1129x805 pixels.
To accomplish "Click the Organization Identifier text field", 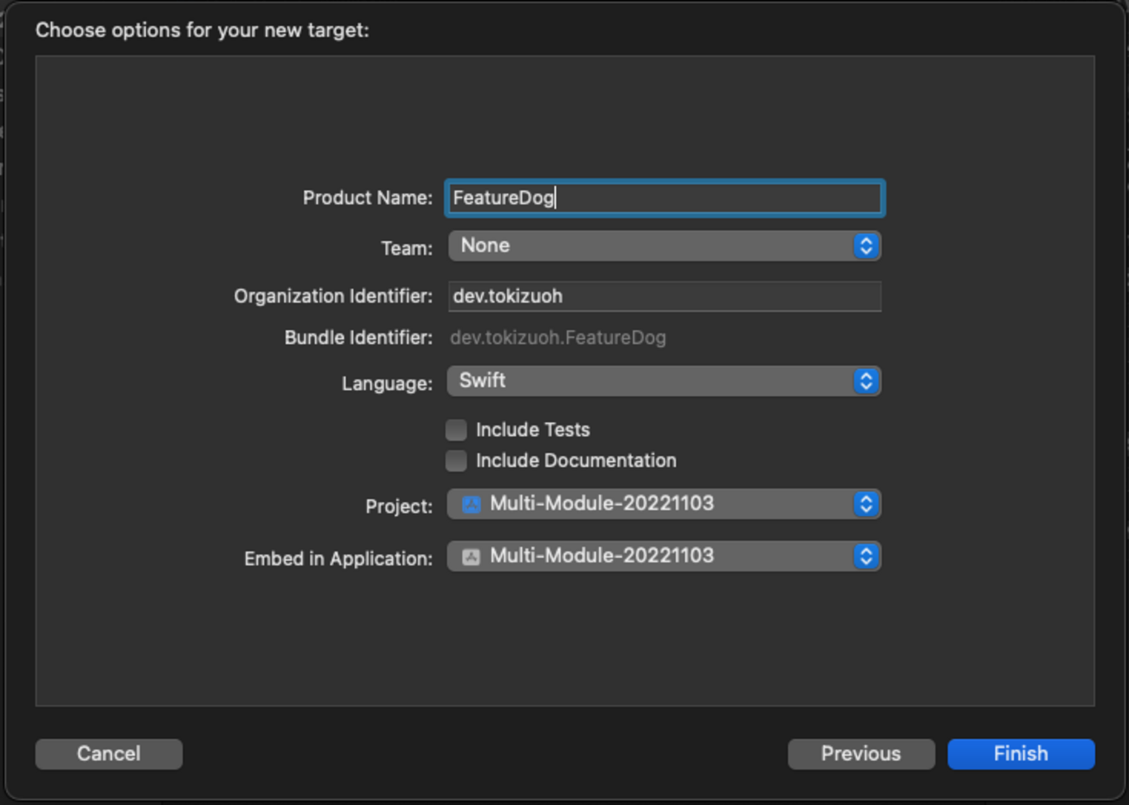I will (664, 296).
